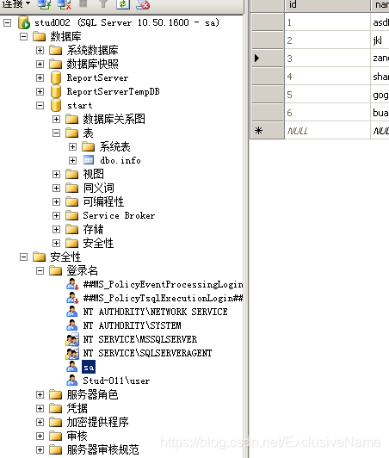Screen dimensions: 389x458
Task: Select the ##MS_PolicyTsqlExecutionLogin## login
Action: pyautogui.click(x=163, y=298)
